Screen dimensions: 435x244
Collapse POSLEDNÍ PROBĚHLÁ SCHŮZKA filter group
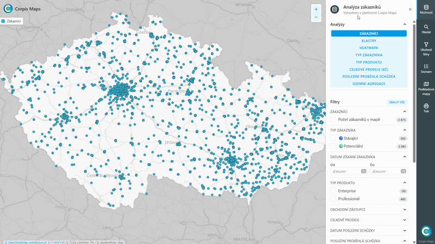(405, 241)
